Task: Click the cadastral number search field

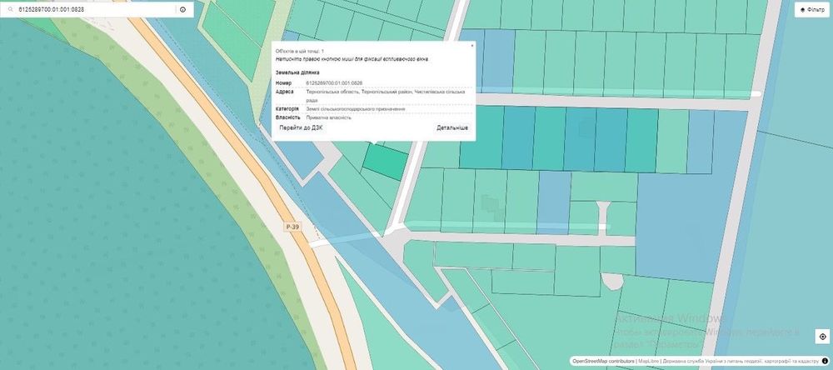Action: pyautogui.click(x=96, y=9)
